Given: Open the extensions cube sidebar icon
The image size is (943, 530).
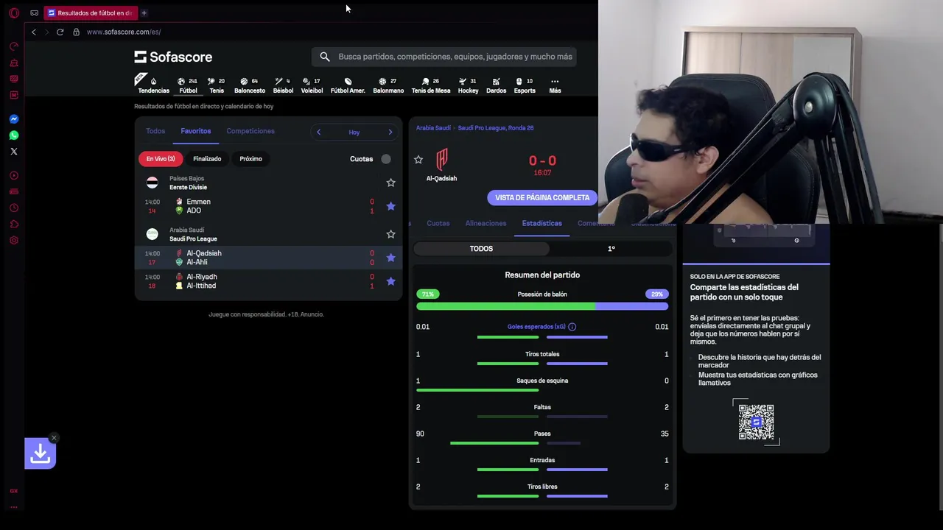Looking at the screenshot, I should coord(13,224).
